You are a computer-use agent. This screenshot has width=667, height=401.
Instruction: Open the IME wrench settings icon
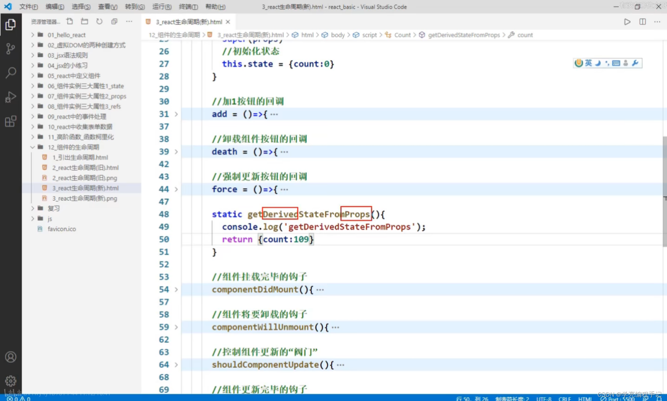tap(635, 63)
